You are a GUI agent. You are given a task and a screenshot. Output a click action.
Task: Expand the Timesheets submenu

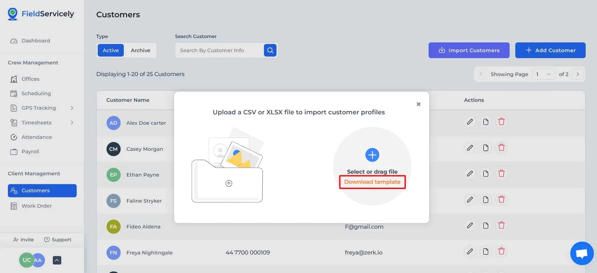[x=72, y=123]
